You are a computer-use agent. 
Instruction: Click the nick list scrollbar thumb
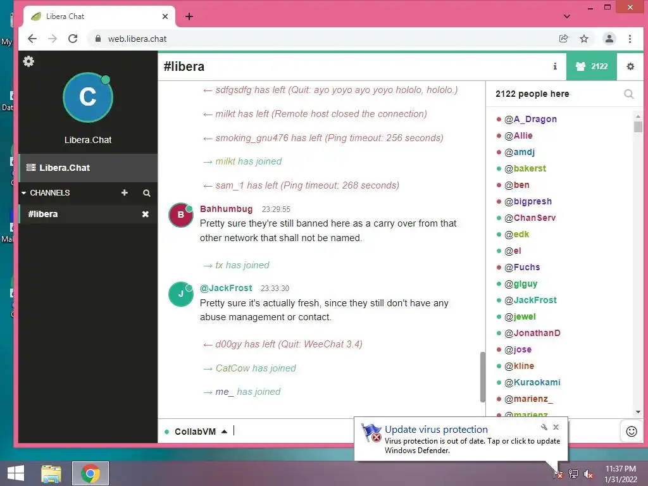[638, 126]
